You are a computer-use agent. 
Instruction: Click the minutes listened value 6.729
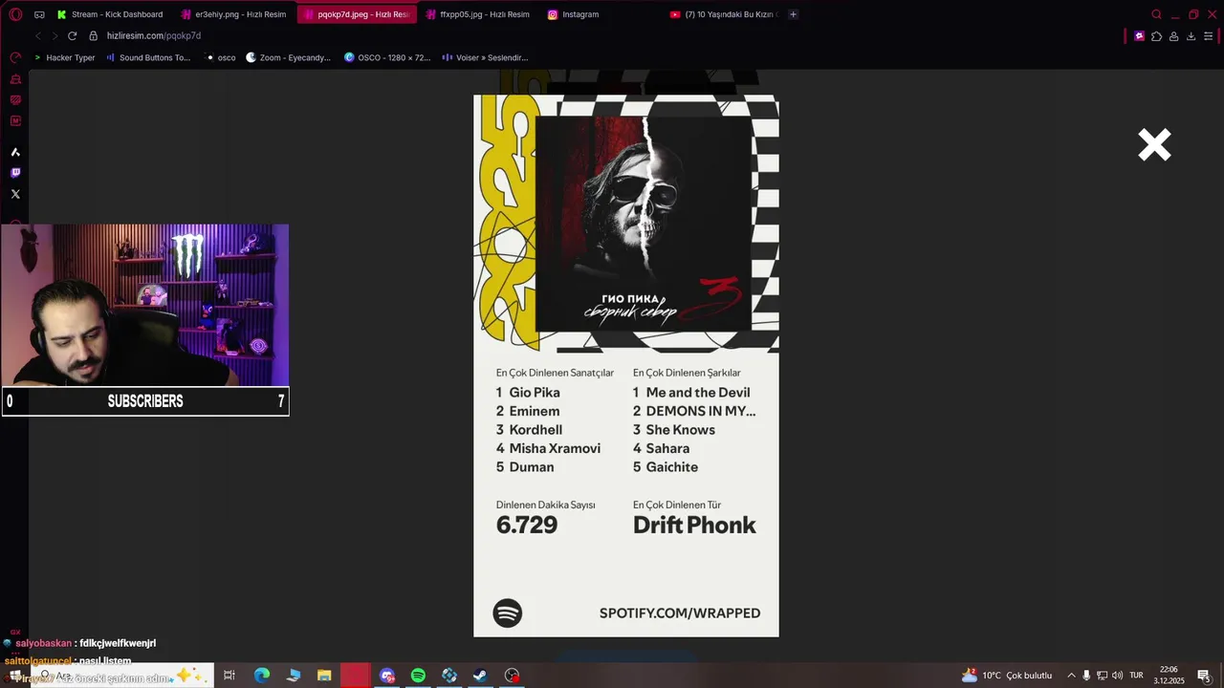pos(527,525)
